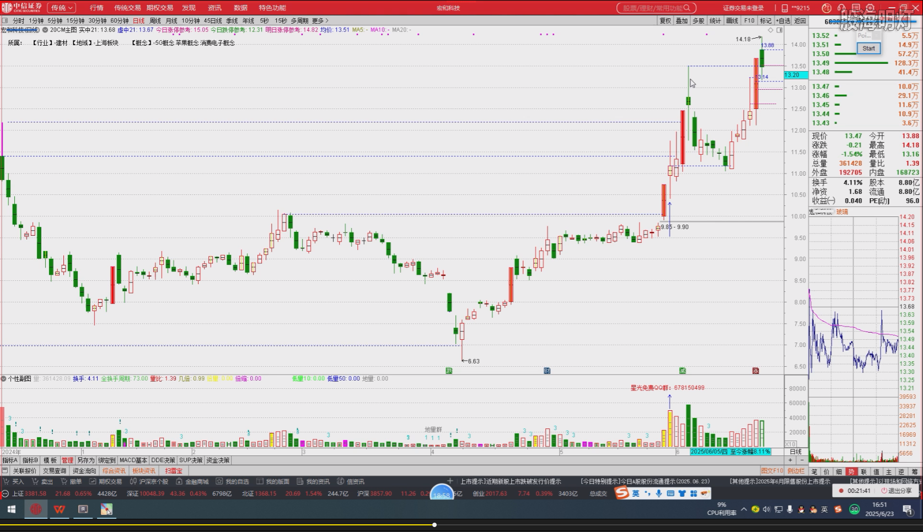The image size is (923, 532).
Task: Open 扫雷宝 tab
Action: [173, 471]
